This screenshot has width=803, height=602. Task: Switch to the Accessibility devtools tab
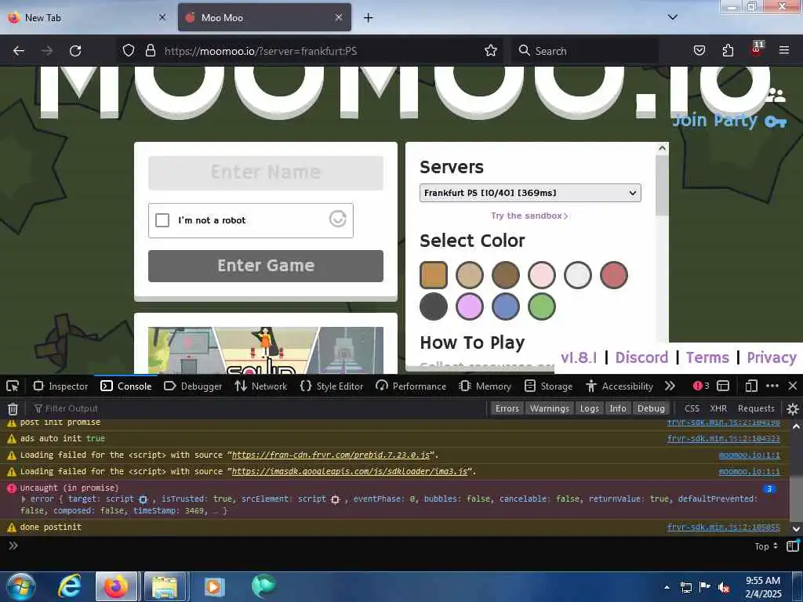pos(620,386)
